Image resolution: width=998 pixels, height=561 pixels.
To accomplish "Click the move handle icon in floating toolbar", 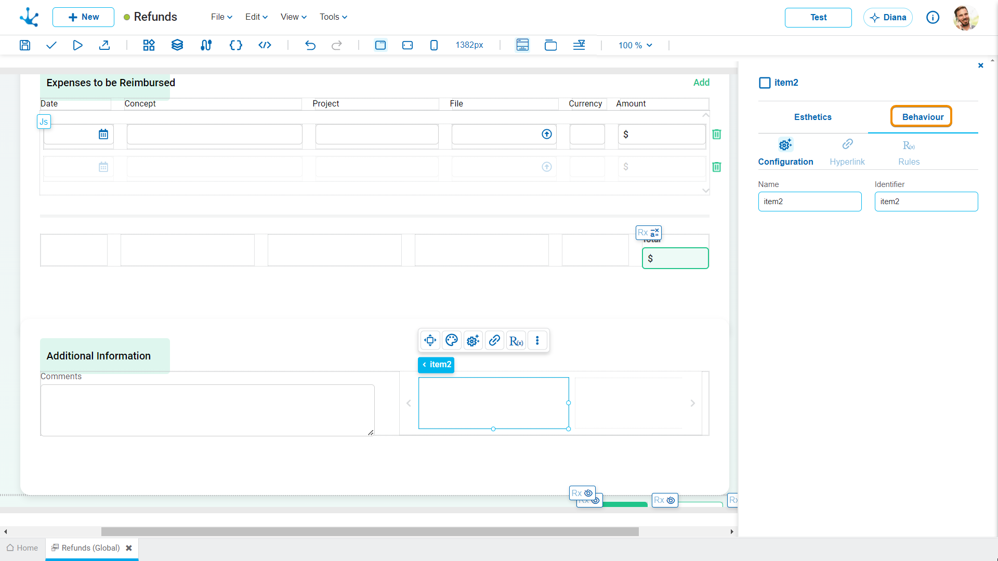I will pyautogui.click(x=430, y=340).
